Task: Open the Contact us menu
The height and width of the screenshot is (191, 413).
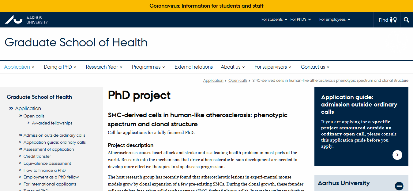Action: coord(315,67)
